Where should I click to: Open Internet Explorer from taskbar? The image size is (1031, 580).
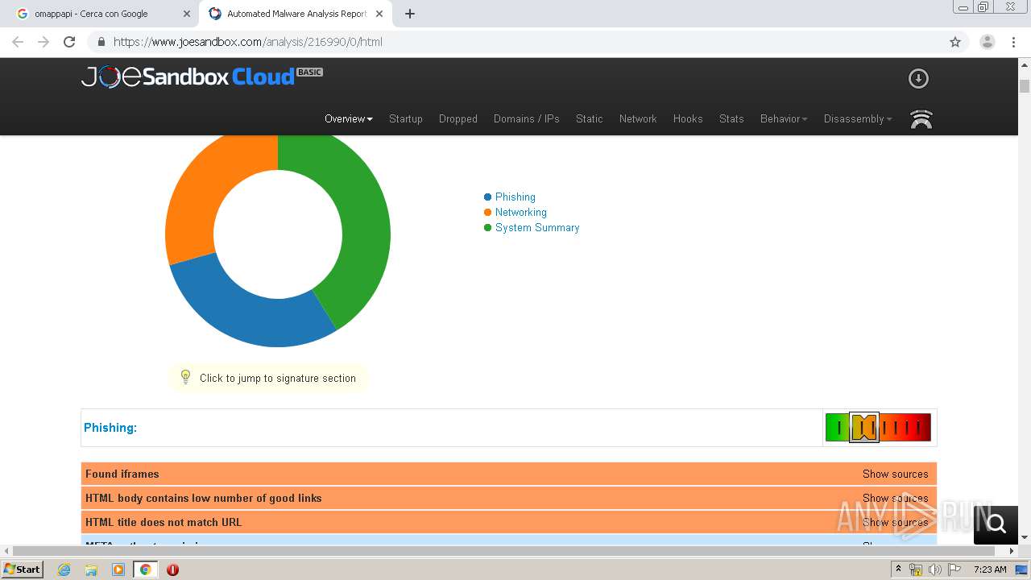tap(64, 570)
